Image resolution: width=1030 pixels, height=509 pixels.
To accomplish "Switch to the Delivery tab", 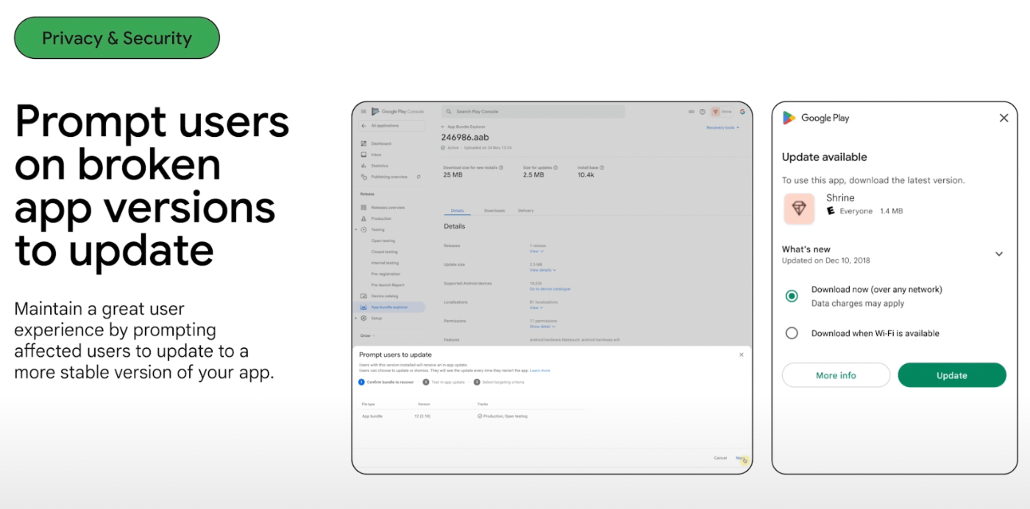I will [x=526, y=210].
